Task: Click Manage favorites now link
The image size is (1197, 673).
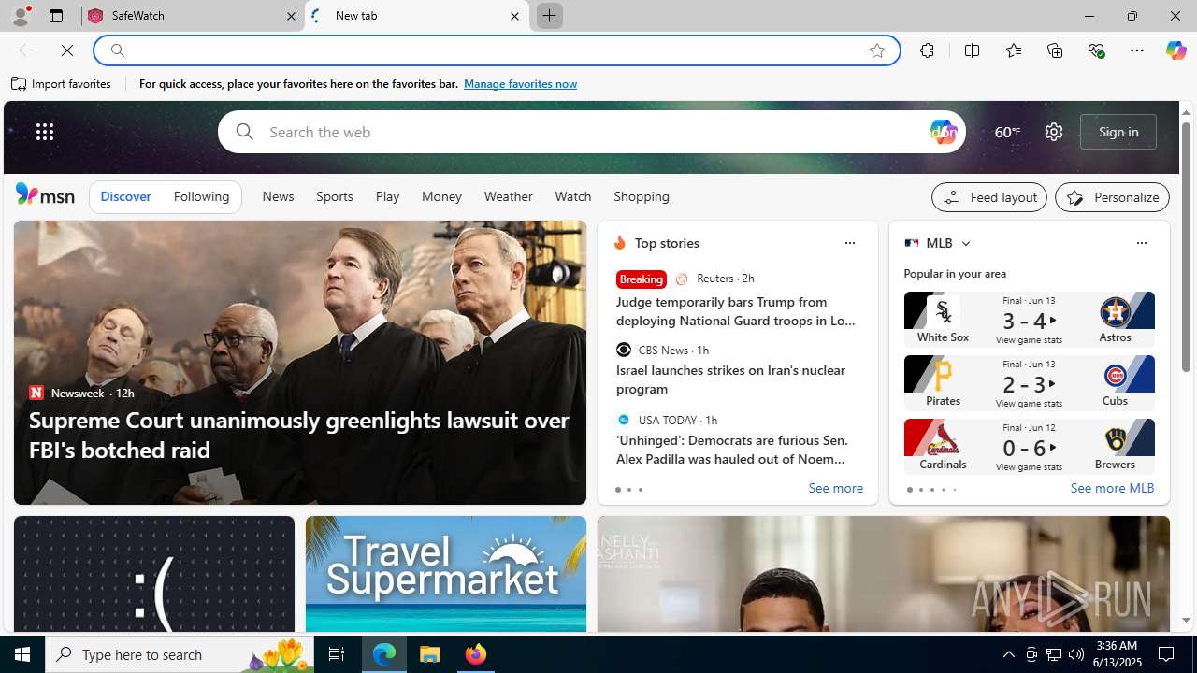Action: point(520,84)
